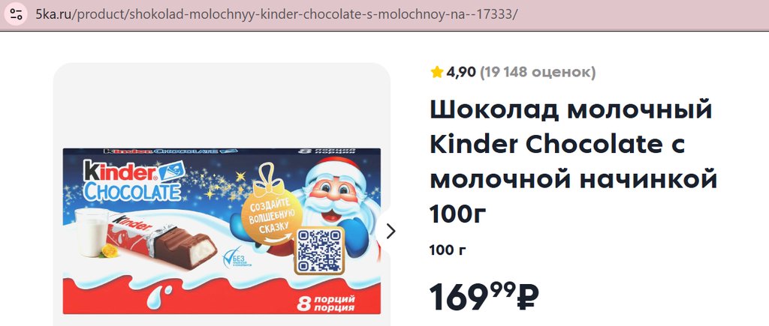This screenshot has height=326, width=769.
Task: Click the yellow star rating icon
Action: [437, 73]
